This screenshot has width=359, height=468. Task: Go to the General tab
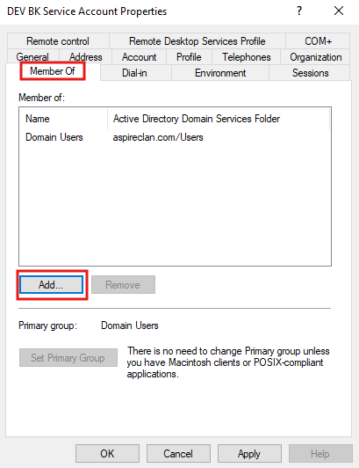pyautogui.click(x=32, y=56)
